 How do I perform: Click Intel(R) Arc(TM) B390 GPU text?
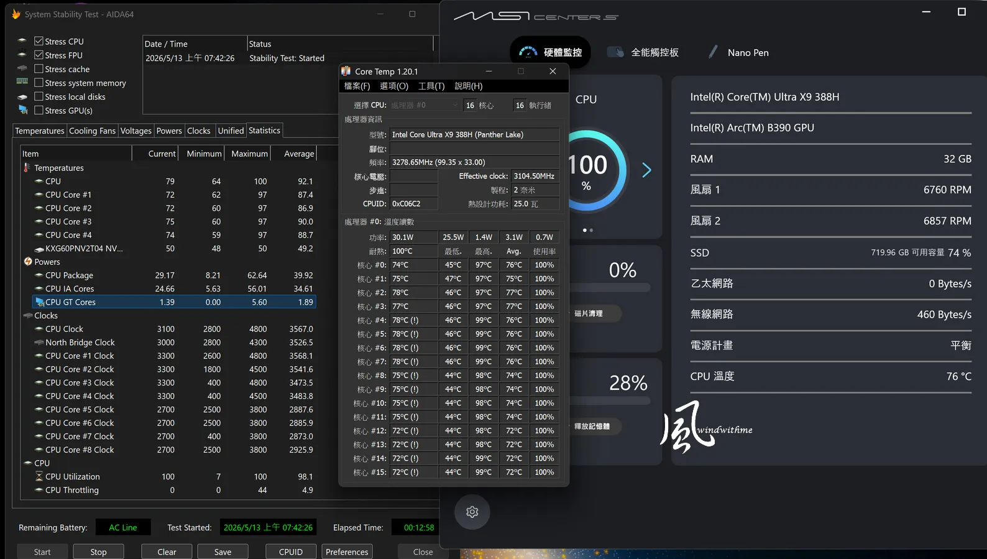pos(752,127)
